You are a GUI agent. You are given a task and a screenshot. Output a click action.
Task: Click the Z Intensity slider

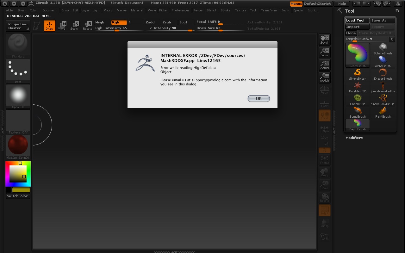click(171, 28)
